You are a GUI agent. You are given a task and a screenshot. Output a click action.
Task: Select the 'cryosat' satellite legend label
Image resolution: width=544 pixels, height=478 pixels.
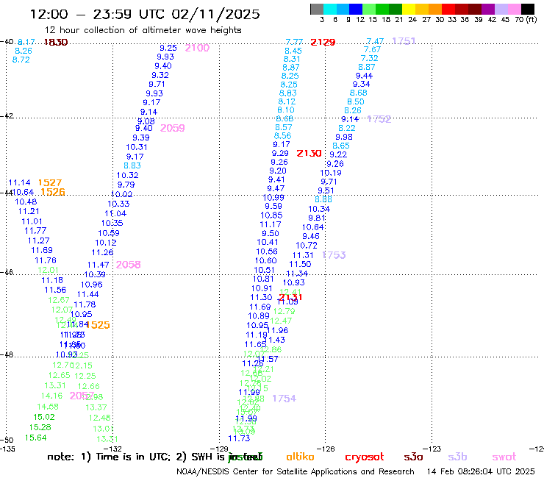coord(365,457)
